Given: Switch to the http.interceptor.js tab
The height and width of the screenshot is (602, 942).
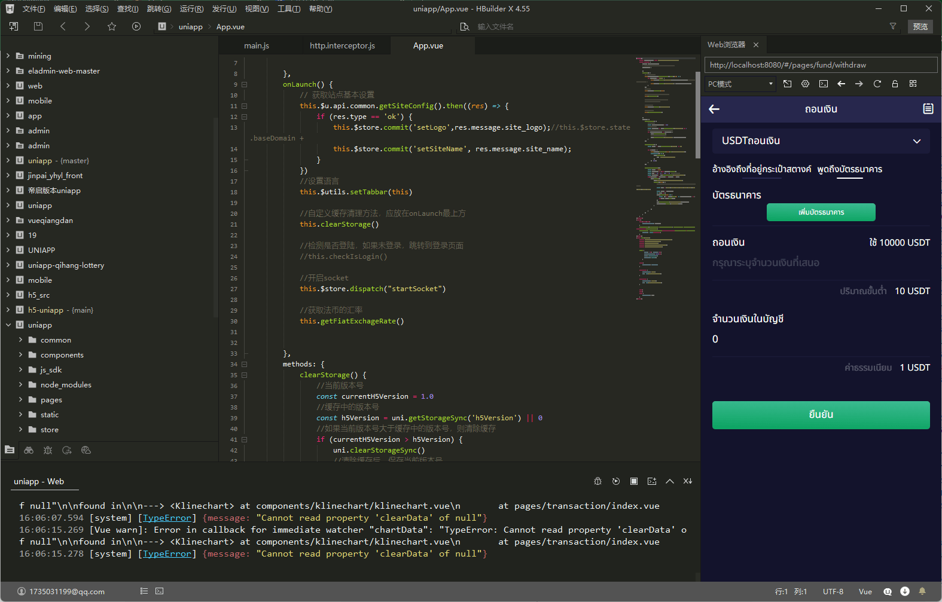Looking at the screenshot, I should point(342,45).
